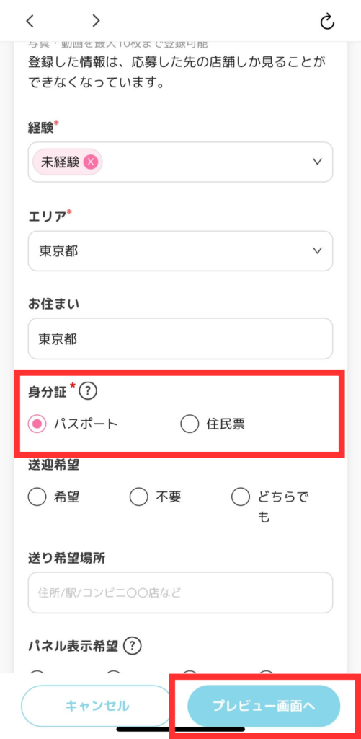Select パスポート radio button
The height and width of the screenshot is (739, 361).
[37, 424]
